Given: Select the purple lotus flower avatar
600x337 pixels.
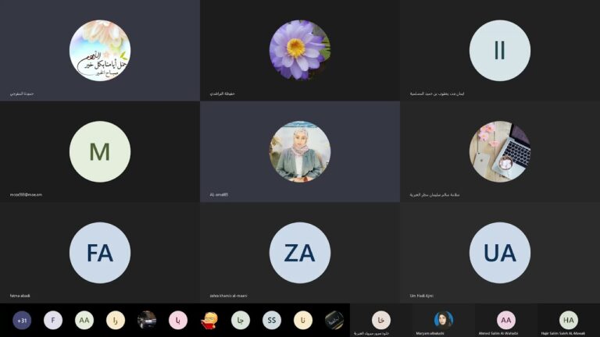Looking at the screenshot, I should coord(300,51).
